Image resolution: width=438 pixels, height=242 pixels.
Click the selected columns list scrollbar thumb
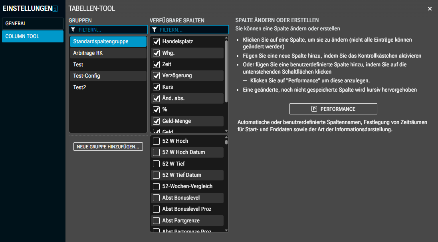[x=226, y=71]
